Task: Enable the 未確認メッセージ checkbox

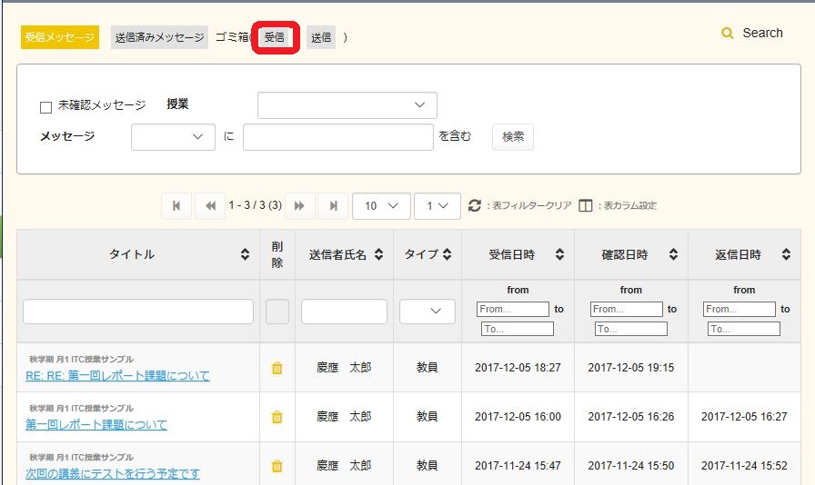Action: (x=46, y=107)
